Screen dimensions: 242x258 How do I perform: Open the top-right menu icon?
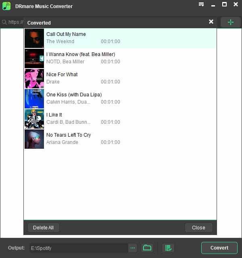(x=201, y=4)
